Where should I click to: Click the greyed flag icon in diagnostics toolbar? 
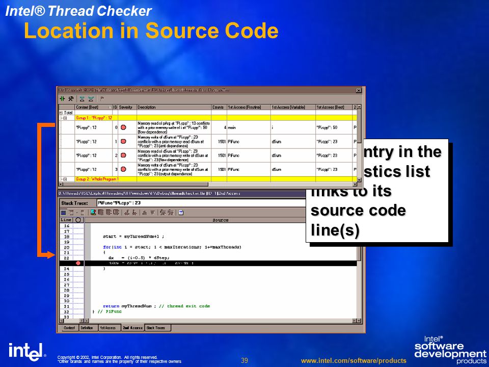click(x=102, y=99)
